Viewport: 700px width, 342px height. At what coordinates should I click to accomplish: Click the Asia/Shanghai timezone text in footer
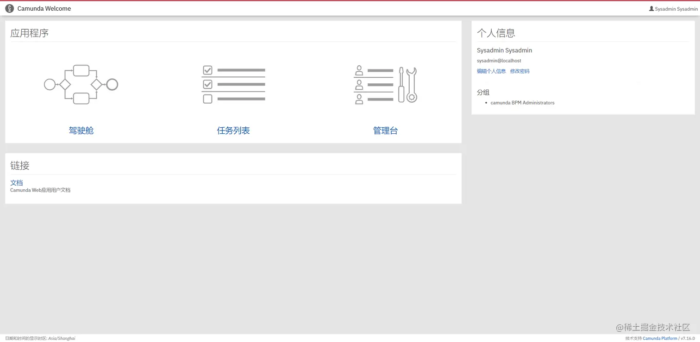click(x=62, y=338)
